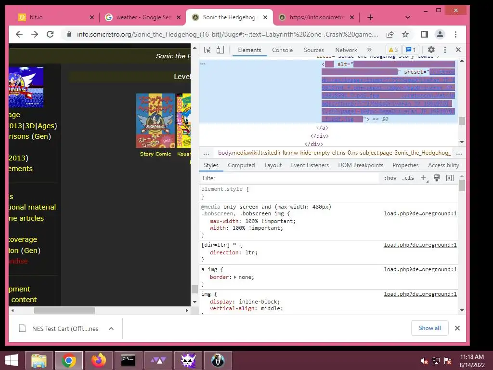This screenshot has height=370, width=493.
Task: Expand NES Test Cart download options
Action: (111, 329)
